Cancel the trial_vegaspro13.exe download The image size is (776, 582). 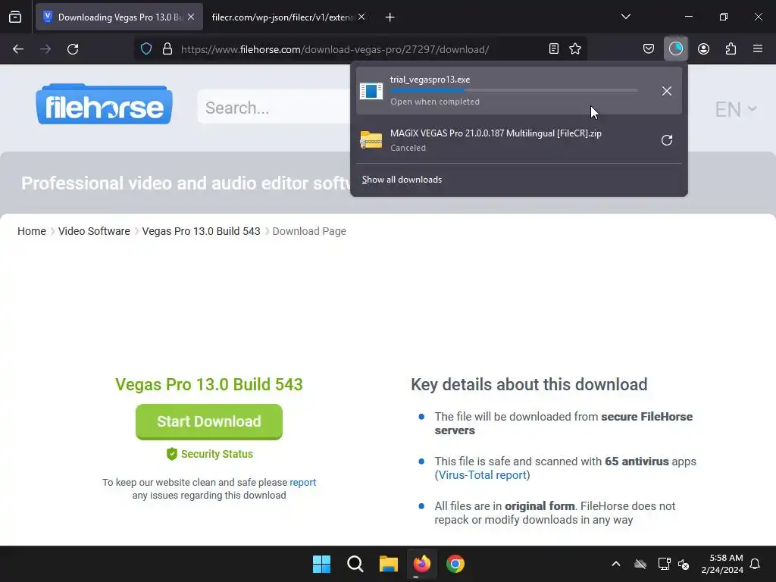point(667,91)
